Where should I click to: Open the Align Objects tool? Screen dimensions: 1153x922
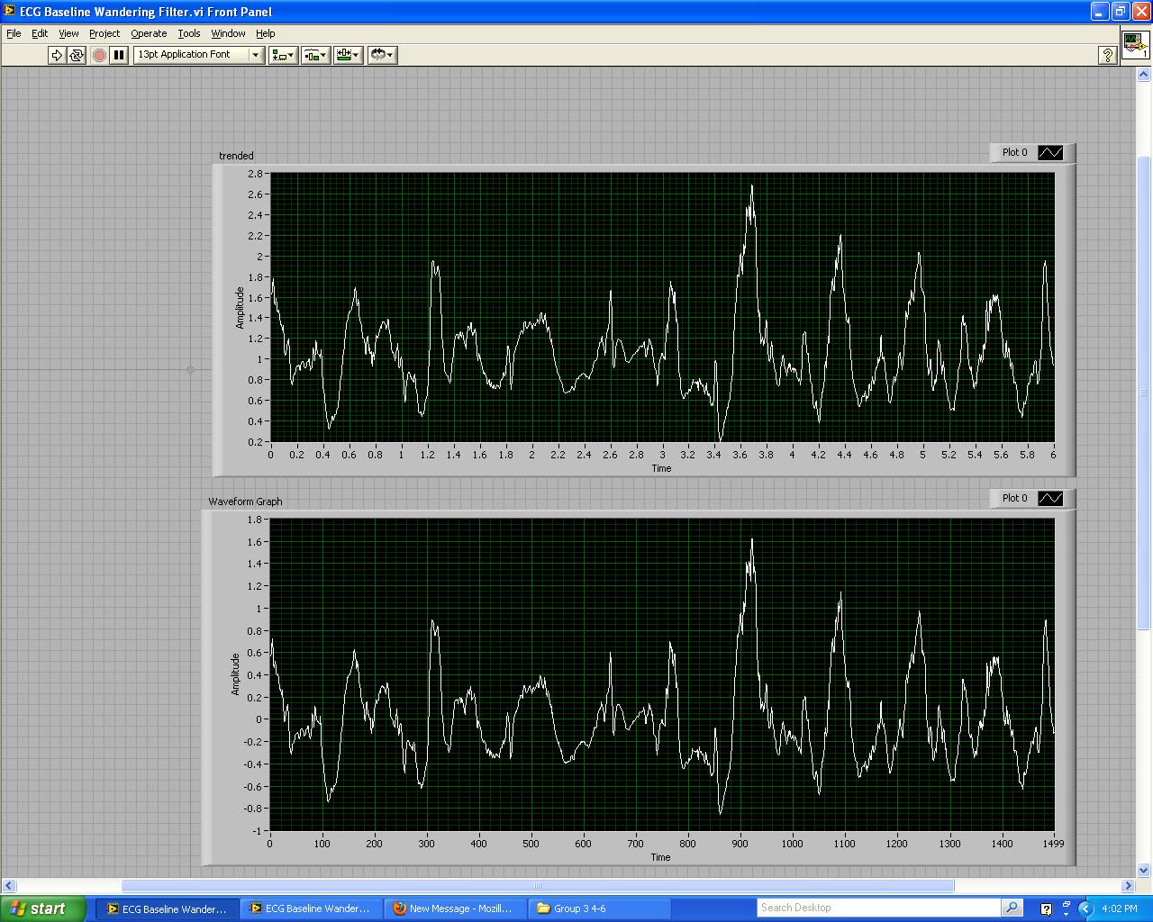coord(282,55)
